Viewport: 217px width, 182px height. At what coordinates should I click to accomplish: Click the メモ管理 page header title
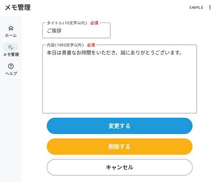(18, 7)
